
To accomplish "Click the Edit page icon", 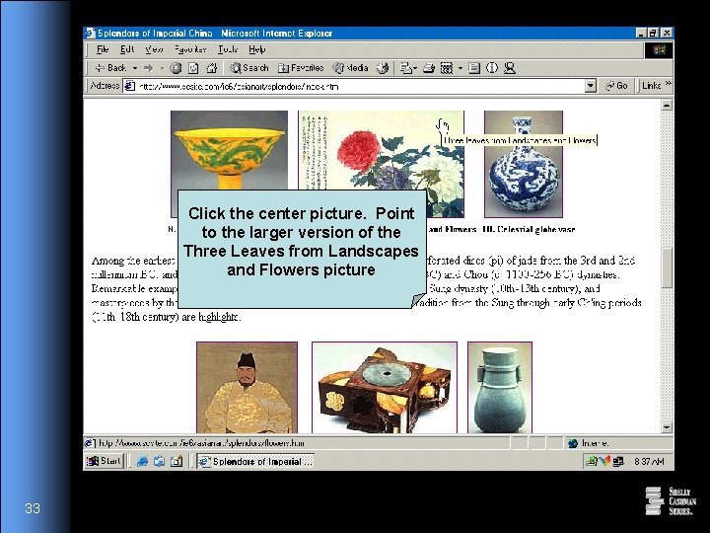I will pyautogui.click(x=447, y=68).
